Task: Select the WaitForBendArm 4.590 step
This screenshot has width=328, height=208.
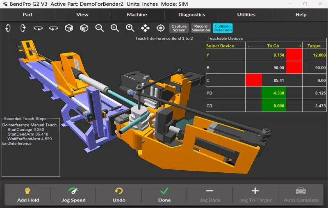Action: (x=30, y=139)
